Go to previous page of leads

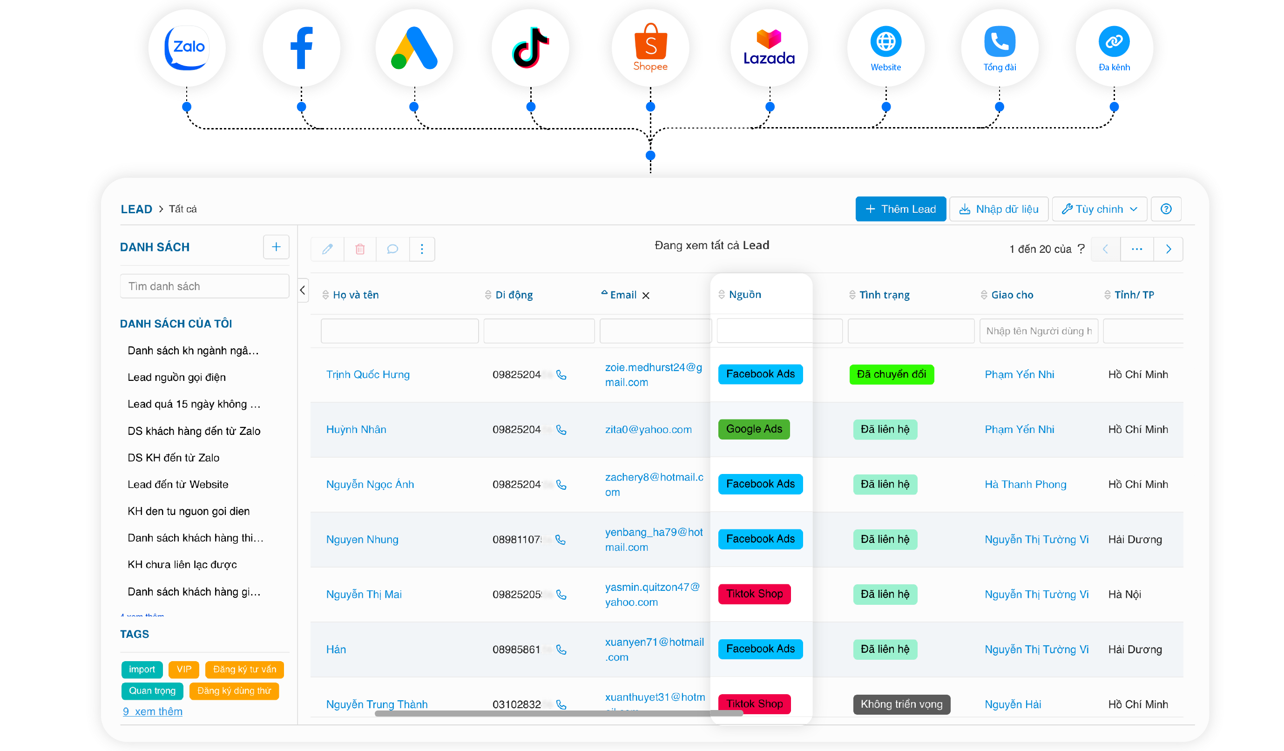point(1105,249)
